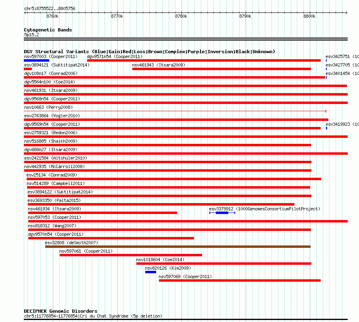Select the red nsv1018604 loss bar
This screenshot has width=359, height=322.
(224, 264)
